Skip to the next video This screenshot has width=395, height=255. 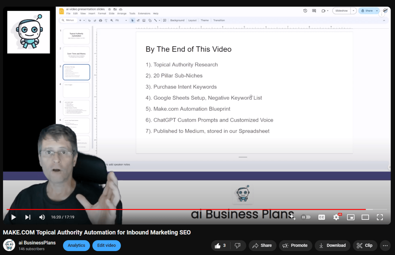(x=28, y=217)
